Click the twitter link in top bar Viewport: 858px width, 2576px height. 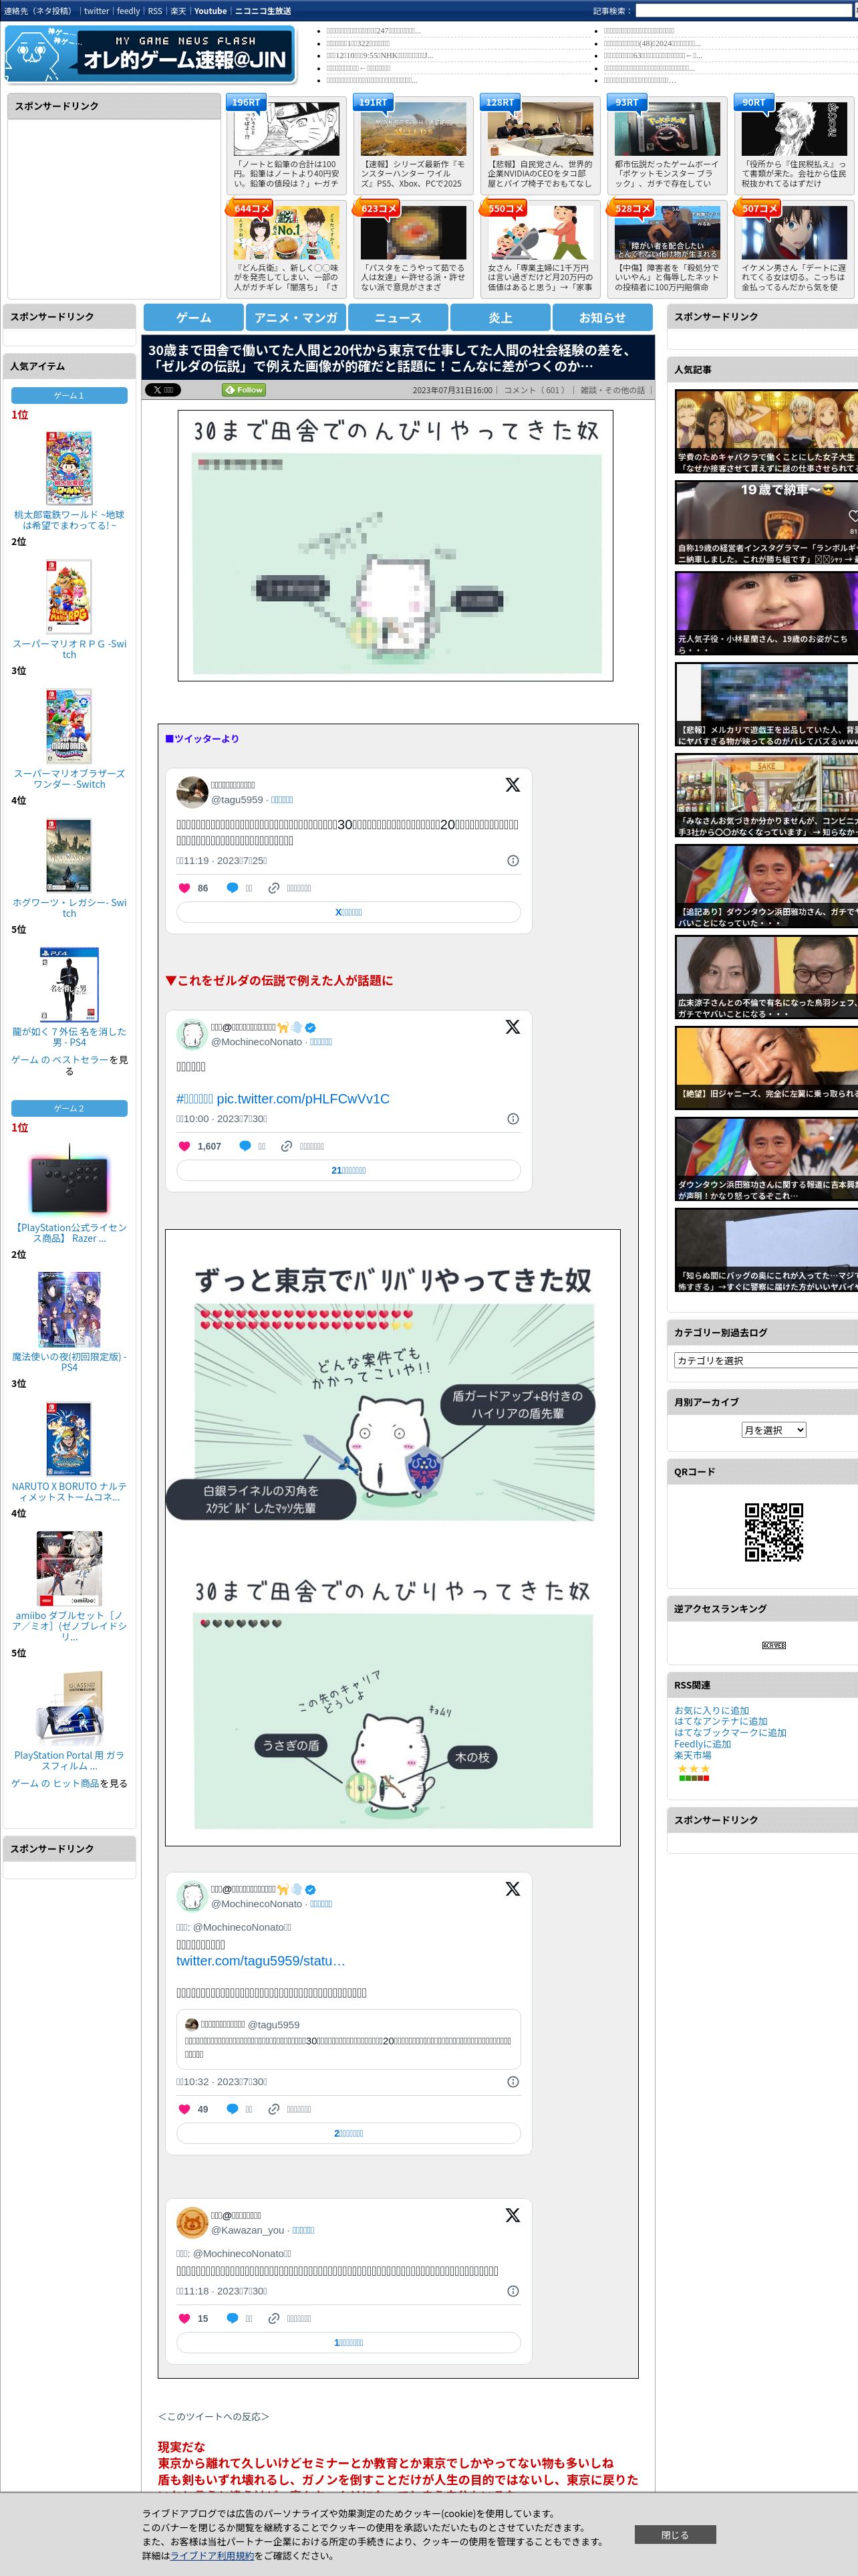point(96,11)
